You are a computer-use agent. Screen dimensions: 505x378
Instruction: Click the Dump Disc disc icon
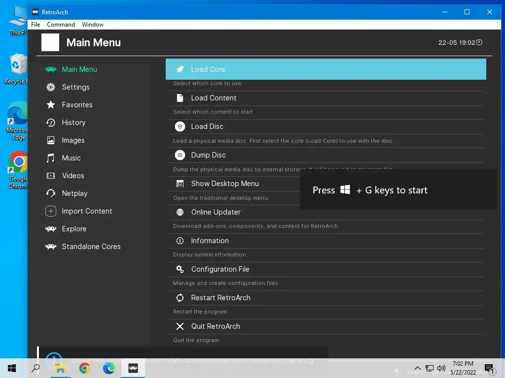point(180,155)
